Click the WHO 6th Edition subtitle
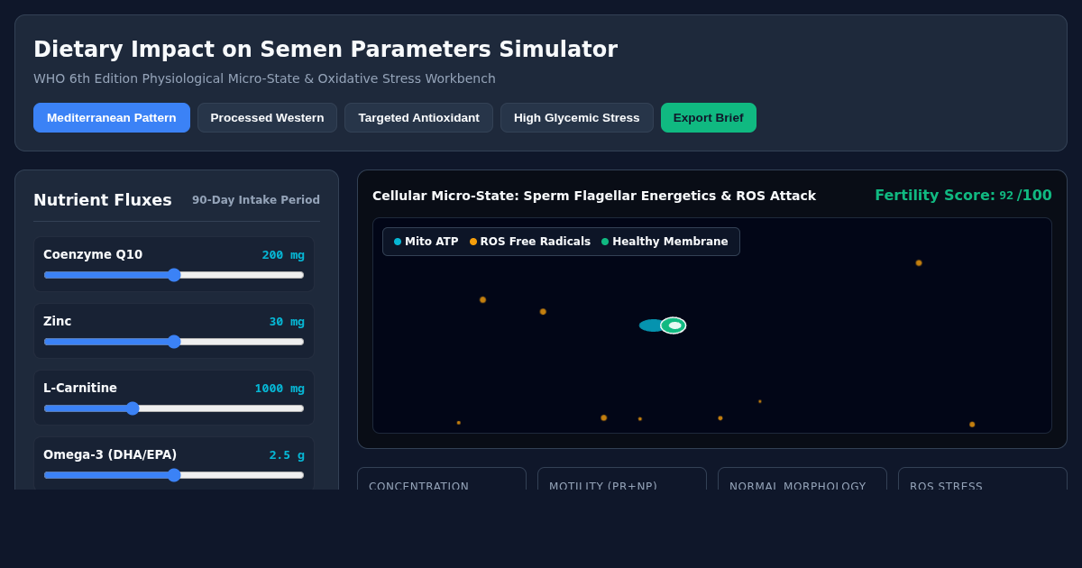The height and width of the screenshot is (568, 1082). [x=264, y=78]
